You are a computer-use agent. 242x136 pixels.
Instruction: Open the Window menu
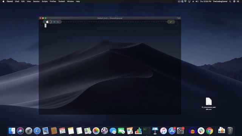[x=70, y=2]
